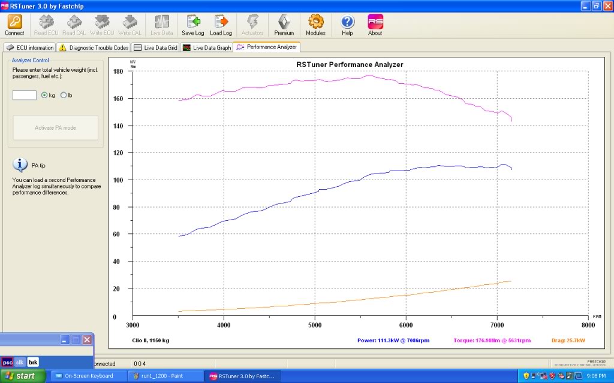Switch to Live Data Graph tab
The image size is (614, 383).
[x=207, y=48]
